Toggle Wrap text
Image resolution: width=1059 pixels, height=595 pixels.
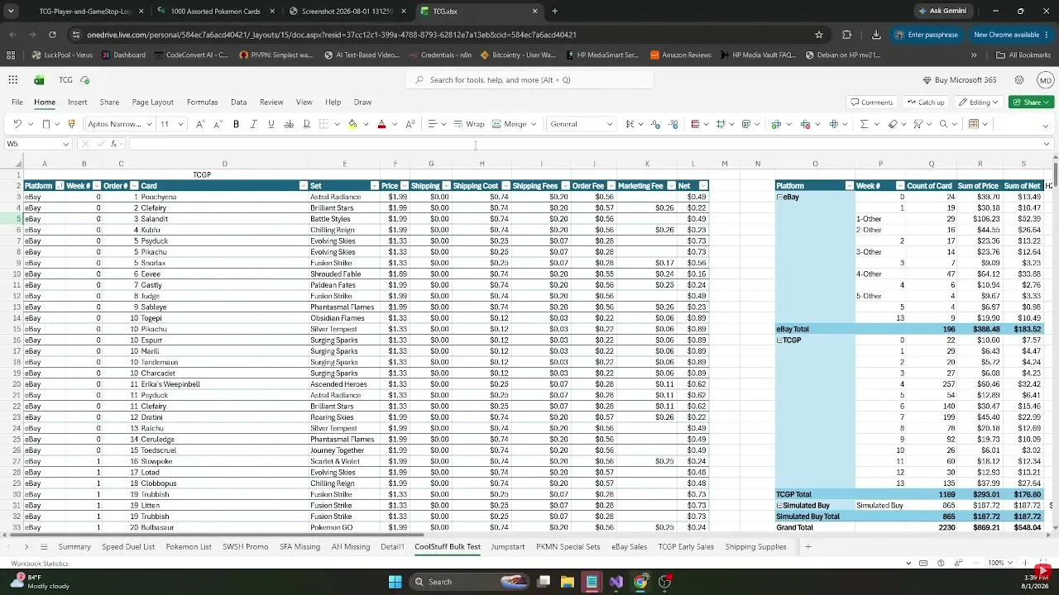click(468, 124)
